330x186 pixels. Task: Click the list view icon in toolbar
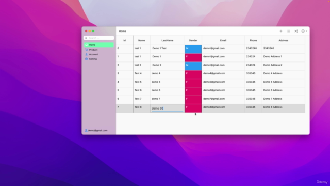click(288, 31)
